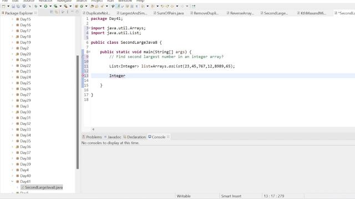Open the Run configurations dropdown arrow

(x=50, y=6)
